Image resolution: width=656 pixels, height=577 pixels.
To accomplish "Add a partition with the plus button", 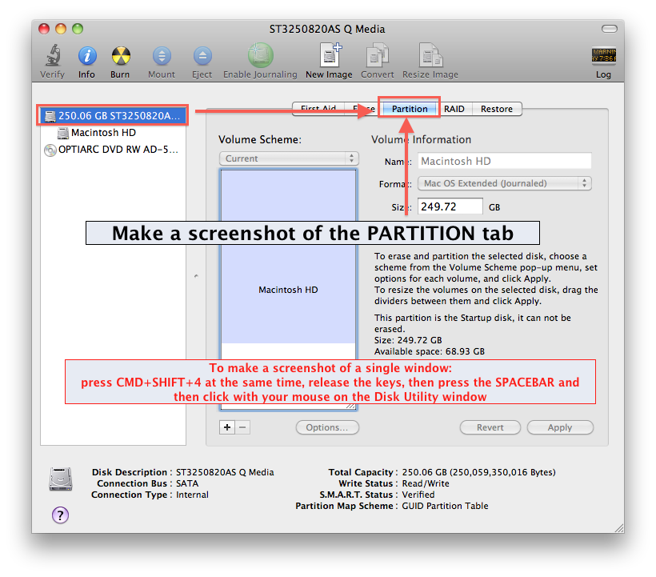I will (226, 427).
